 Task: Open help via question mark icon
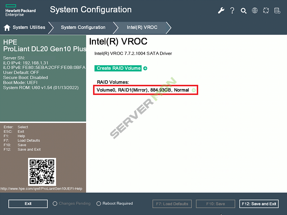click(232, 10)
